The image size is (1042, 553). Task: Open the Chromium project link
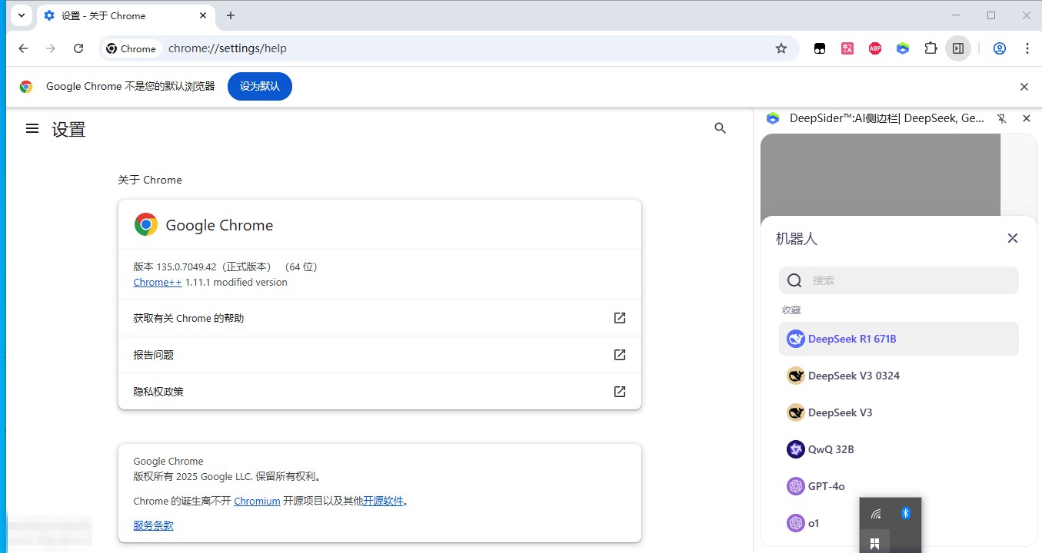click(x=257, y=501)
